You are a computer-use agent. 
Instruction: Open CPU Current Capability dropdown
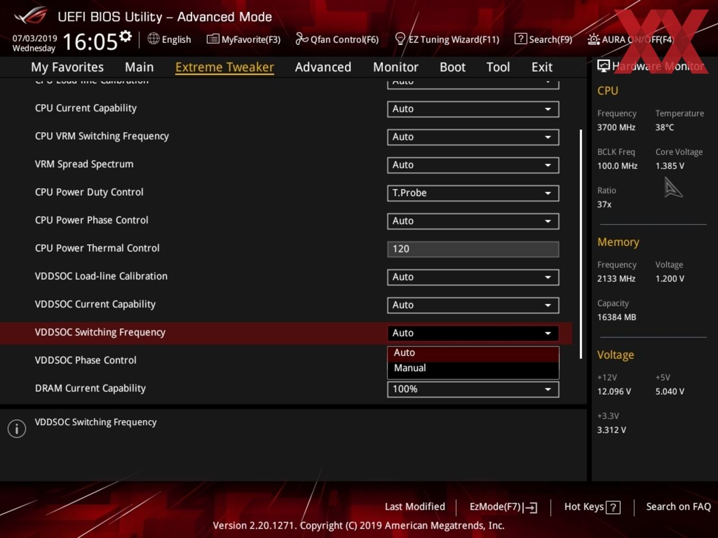click(473, 109)
